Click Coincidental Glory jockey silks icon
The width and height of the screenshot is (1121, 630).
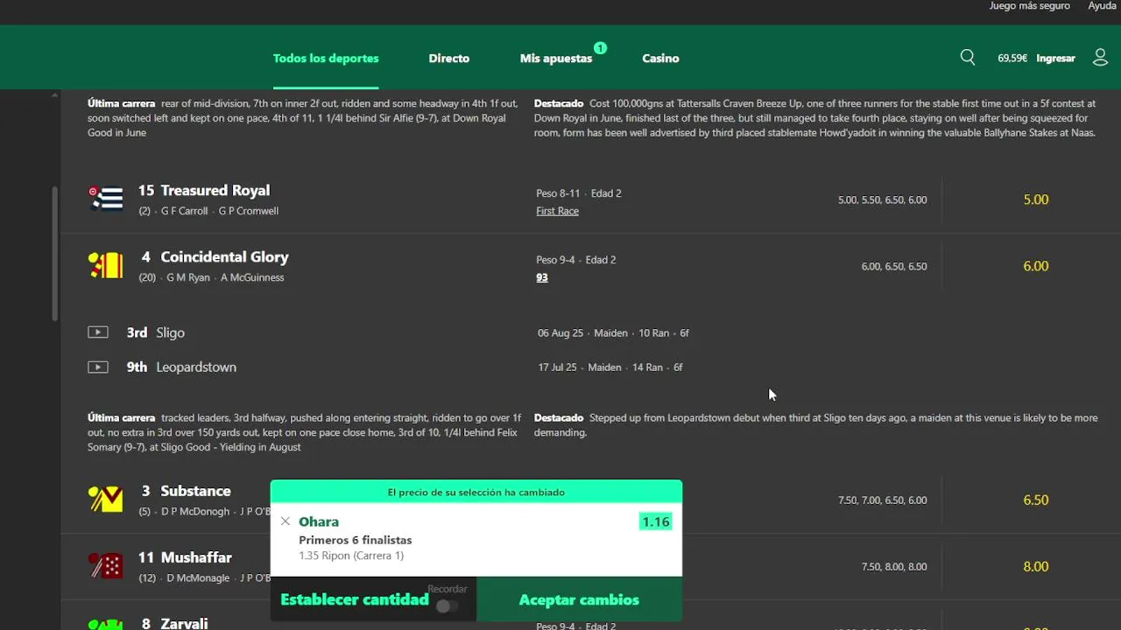[x=106, y=266]
